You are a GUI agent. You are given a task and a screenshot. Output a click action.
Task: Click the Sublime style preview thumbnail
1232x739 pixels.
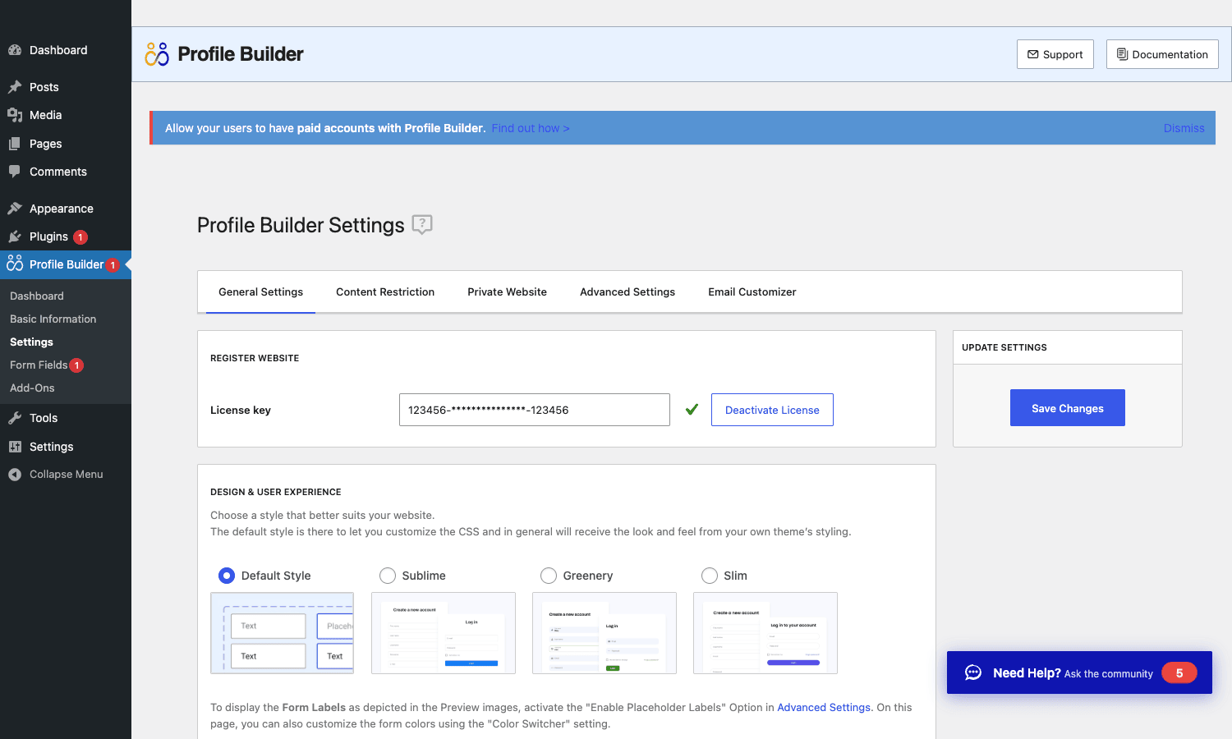[444, 633]
